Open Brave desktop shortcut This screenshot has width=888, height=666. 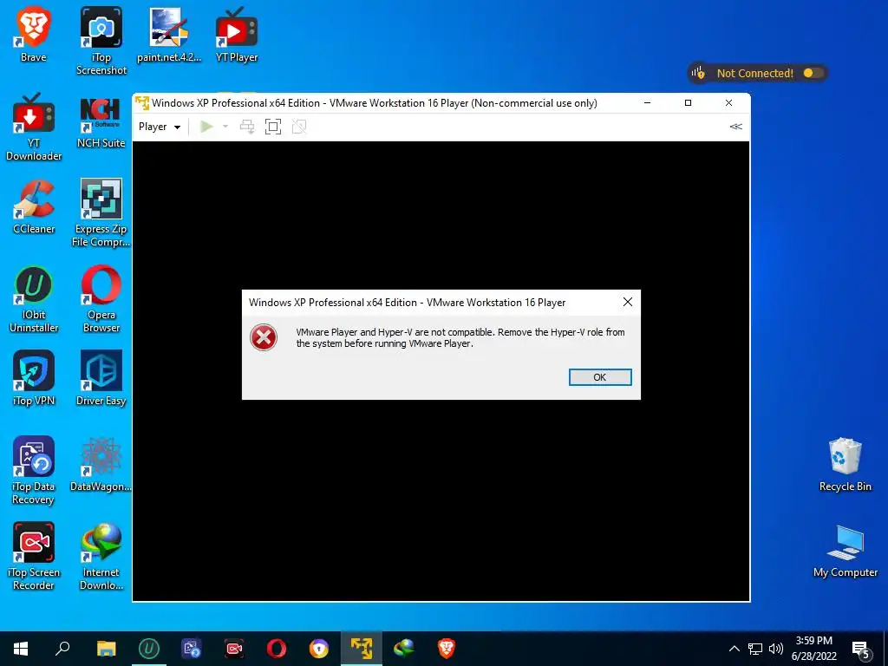34,35
